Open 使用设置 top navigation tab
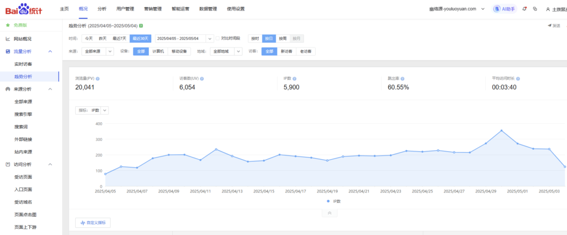This screenshot has width=567, height=235. (x=236, y=9)
